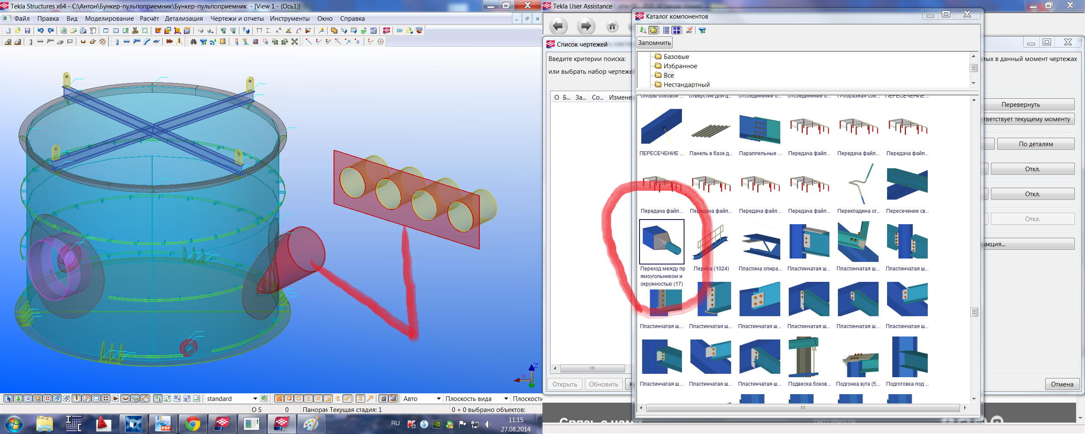
Task: Click the Запомнить button
Action: [654, 43]
